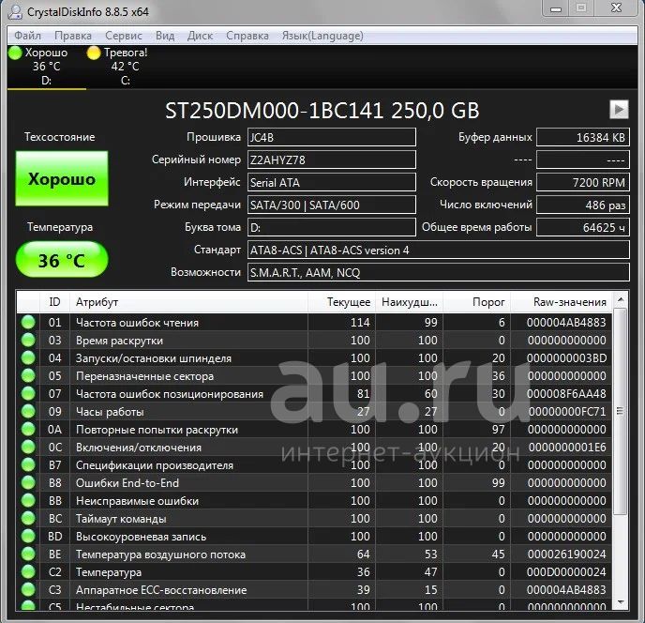Click status icon for B8 Ошибки End-to-End
The width and height of the screenshot is (645, 623).
pyautogui.click(x=28, y=482)
